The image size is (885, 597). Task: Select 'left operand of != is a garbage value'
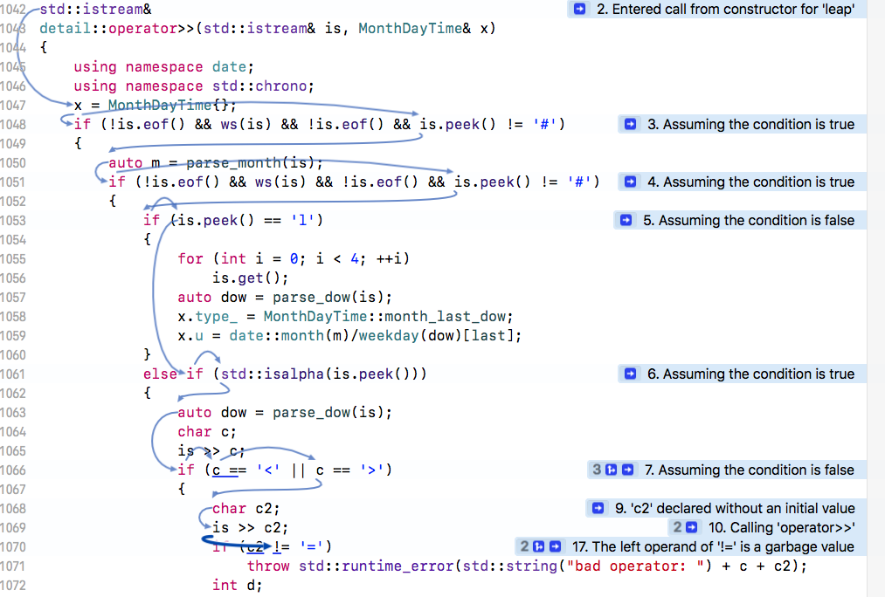tap(713, 546)
